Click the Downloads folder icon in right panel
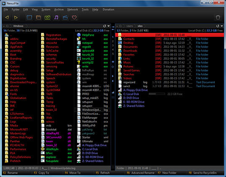This screenshot has height=177, width=226. (x=120, y=51)
